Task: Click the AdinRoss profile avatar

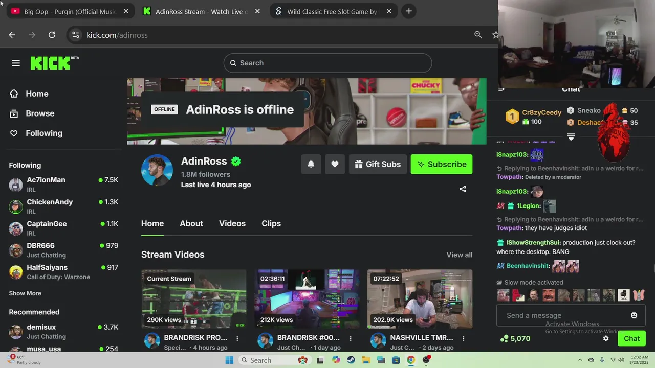Action: 157,170
